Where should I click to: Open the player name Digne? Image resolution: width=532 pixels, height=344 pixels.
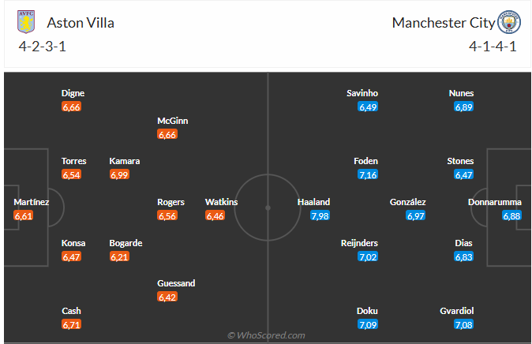[73, 93]
